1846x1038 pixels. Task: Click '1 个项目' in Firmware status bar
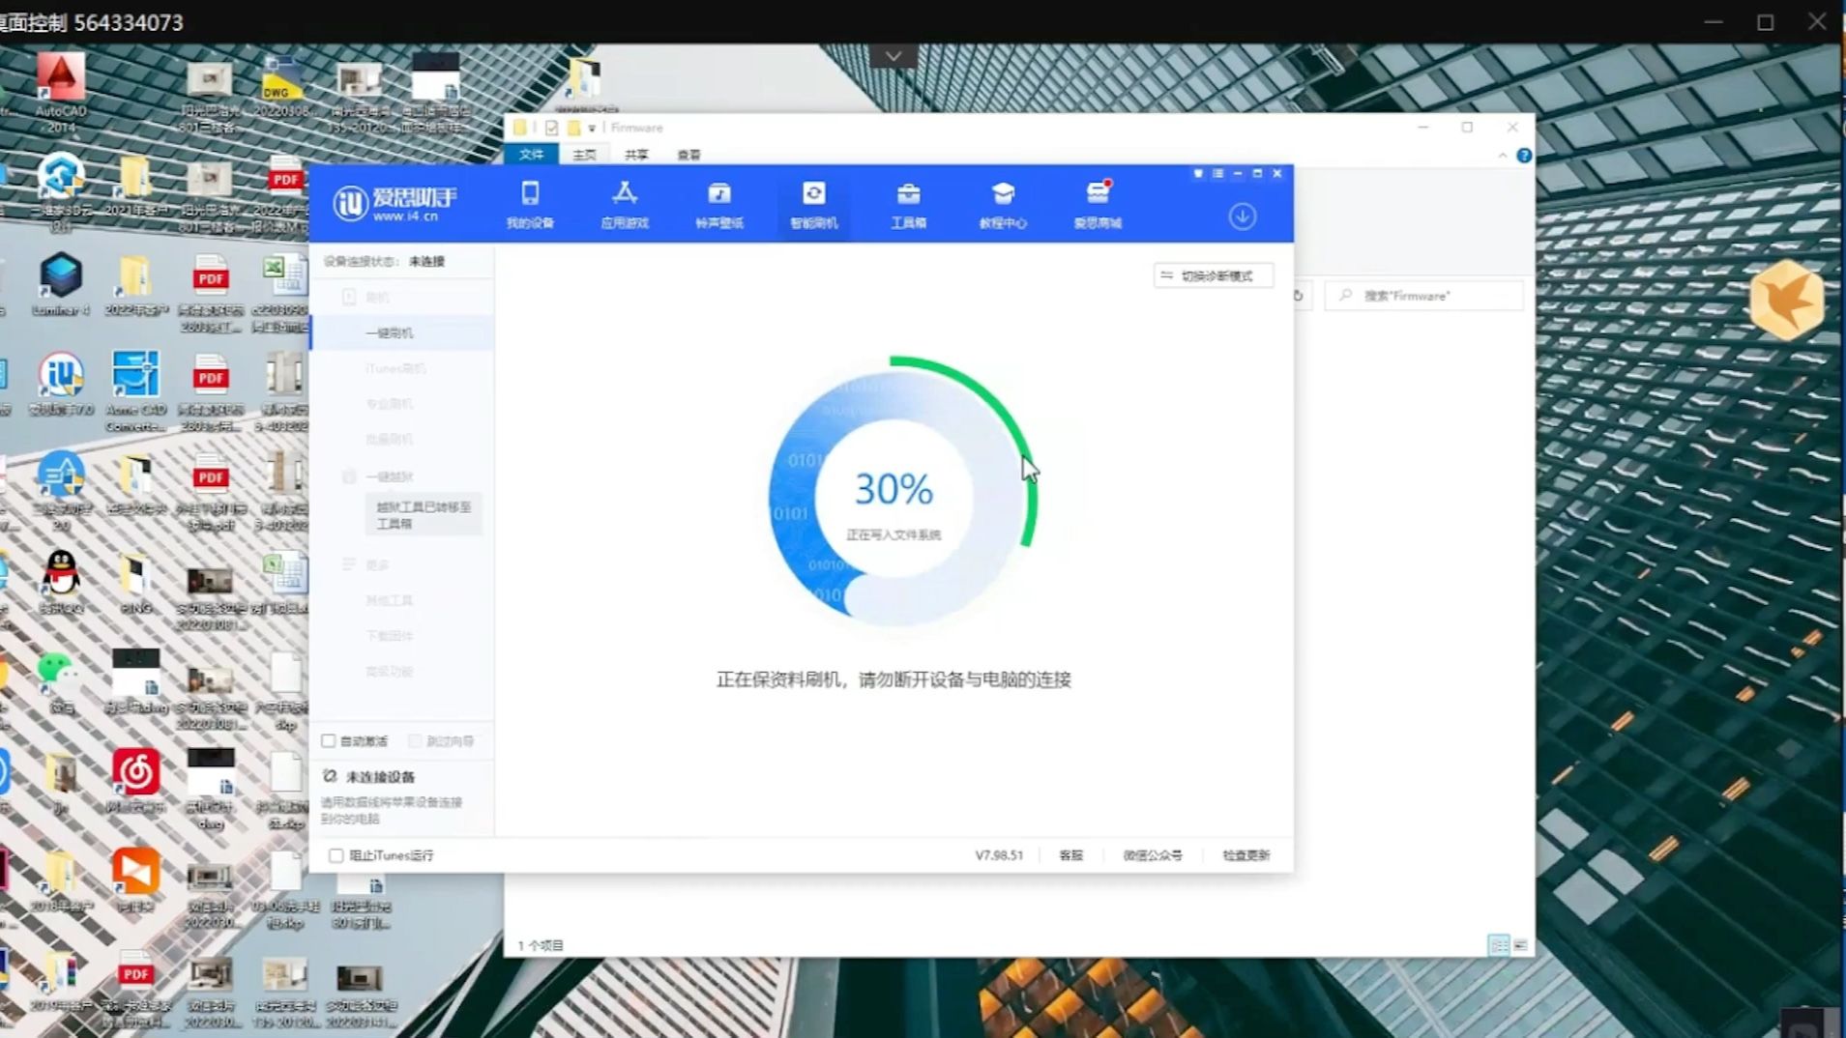pyautogui.click(x=541, y=945)
